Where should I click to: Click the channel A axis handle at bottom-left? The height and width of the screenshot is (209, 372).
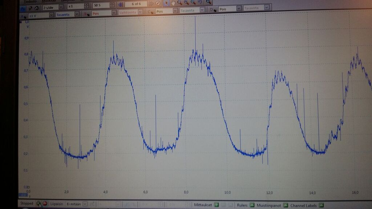[23, 195]
